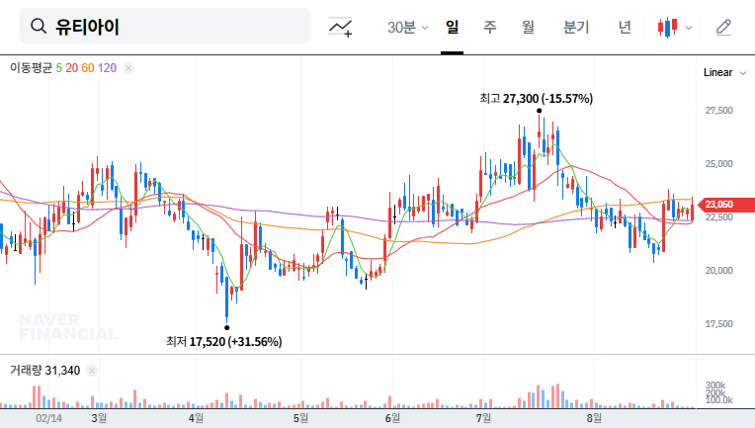Remove the 거래량 volume indicator

click(92, 371)
